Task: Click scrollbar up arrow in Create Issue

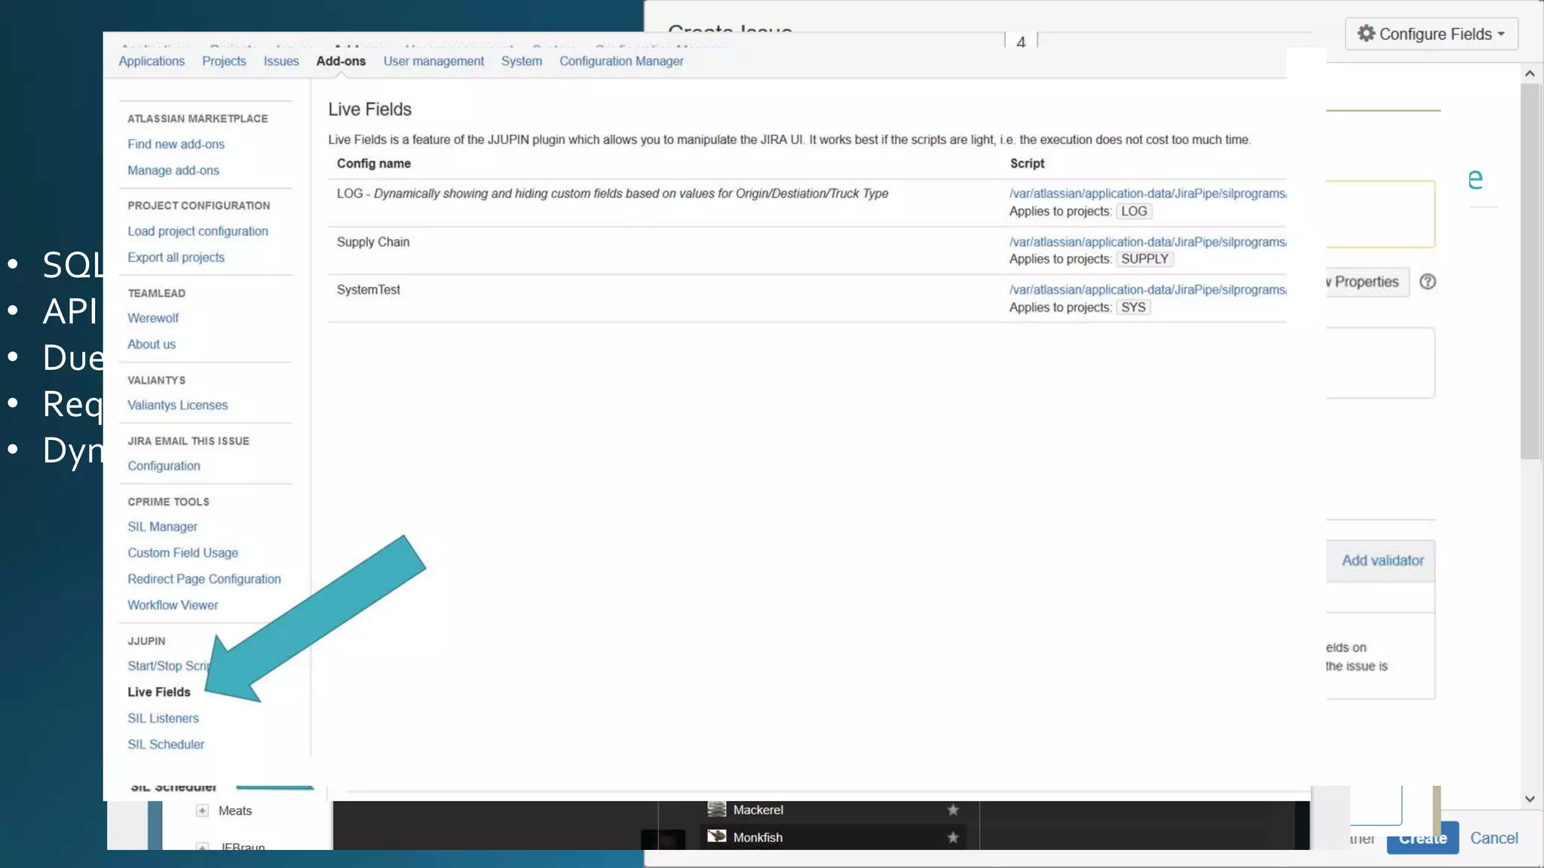Action: coord(1530,73)
